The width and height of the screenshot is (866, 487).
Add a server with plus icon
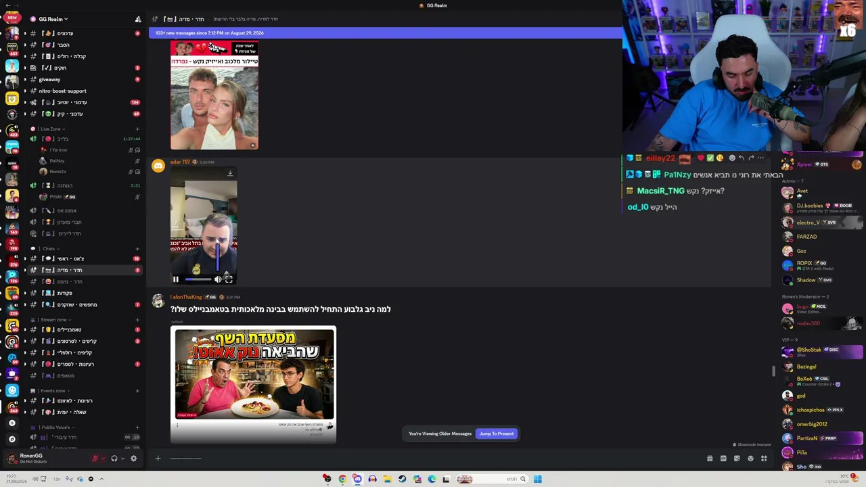(x=12, y=423)
